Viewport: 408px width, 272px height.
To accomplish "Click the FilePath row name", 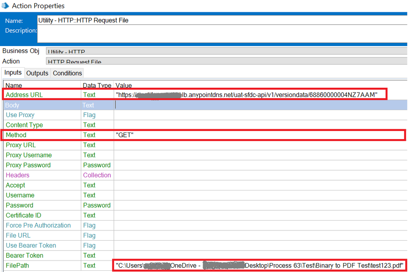I will click(17, 265).
